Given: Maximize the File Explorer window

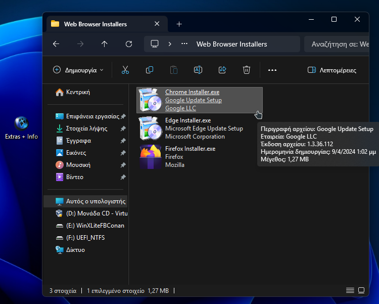Looking at the screenshot, I should (334, 19).
